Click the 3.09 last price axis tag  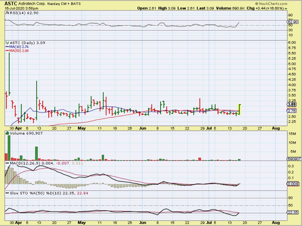pyautogui.click(x=291, y=104)
